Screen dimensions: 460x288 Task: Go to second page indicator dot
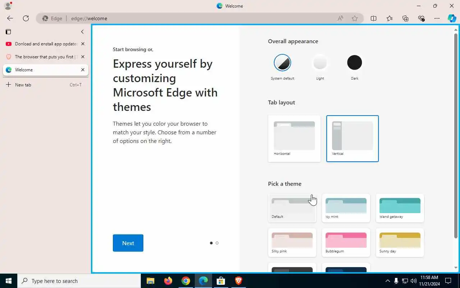click(x=217, y=243)
